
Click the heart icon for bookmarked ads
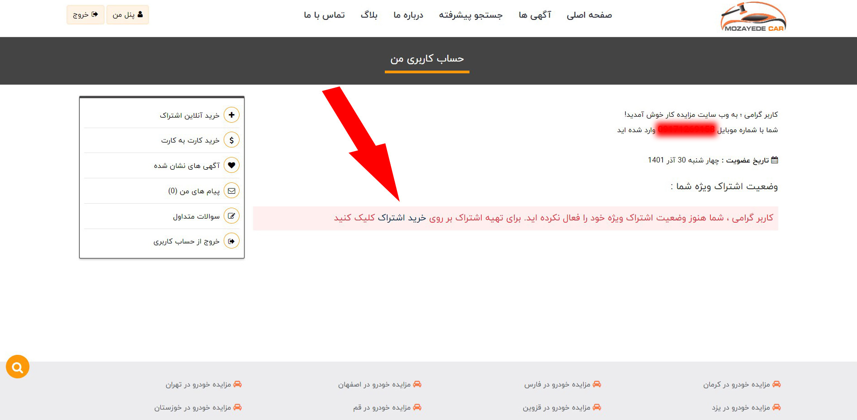[231, 166]
